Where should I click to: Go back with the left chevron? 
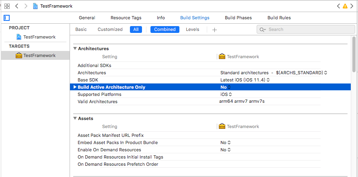click(17, 6)
